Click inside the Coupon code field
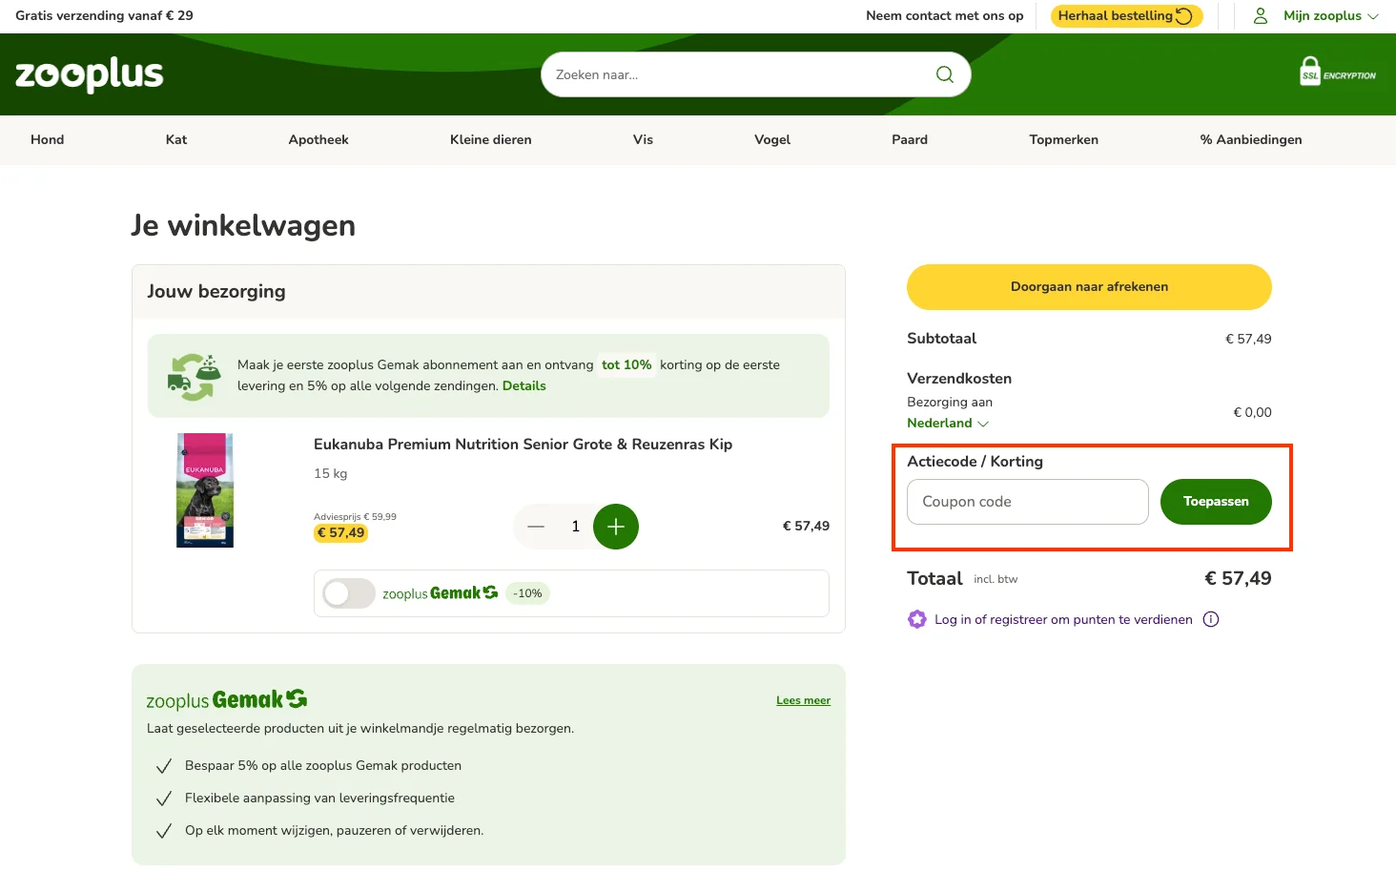This screenshot has height=892, width=1396. pyautogui.click(x=1027, y=501)
